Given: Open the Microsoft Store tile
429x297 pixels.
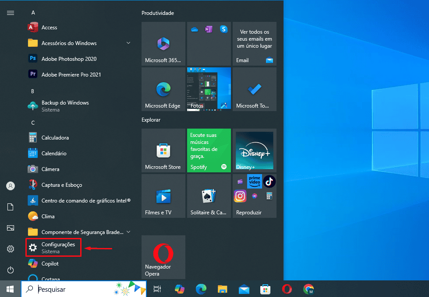Looking at the screenshot, I should (163, 150).
